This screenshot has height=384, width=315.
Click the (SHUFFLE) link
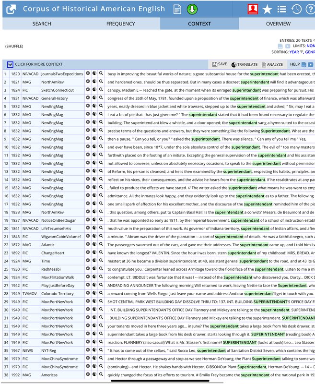click(14, 46)
